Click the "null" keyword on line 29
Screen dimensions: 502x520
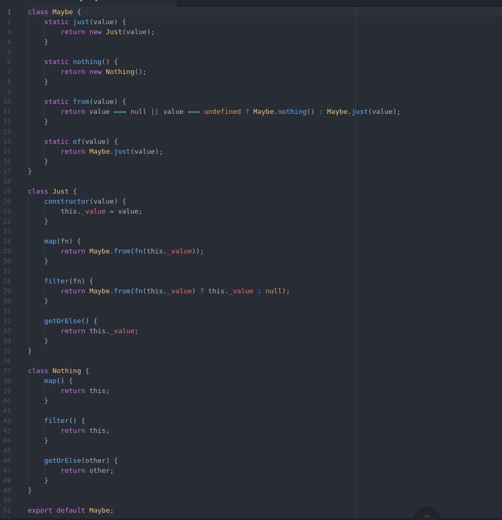point(274,291)
